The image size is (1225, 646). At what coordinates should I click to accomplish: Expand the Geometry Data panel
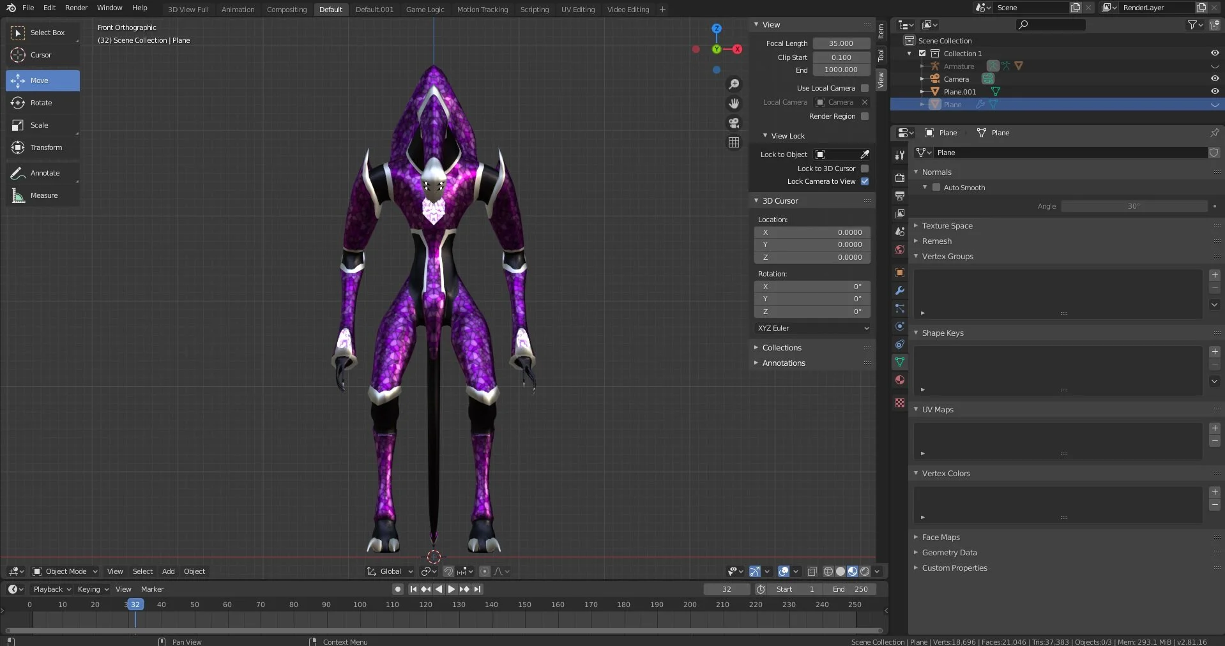click(949, 553)
